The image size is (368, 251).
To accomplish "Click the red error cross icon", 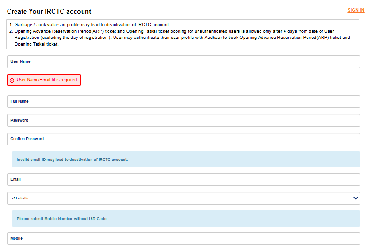I will coord(12,80).
